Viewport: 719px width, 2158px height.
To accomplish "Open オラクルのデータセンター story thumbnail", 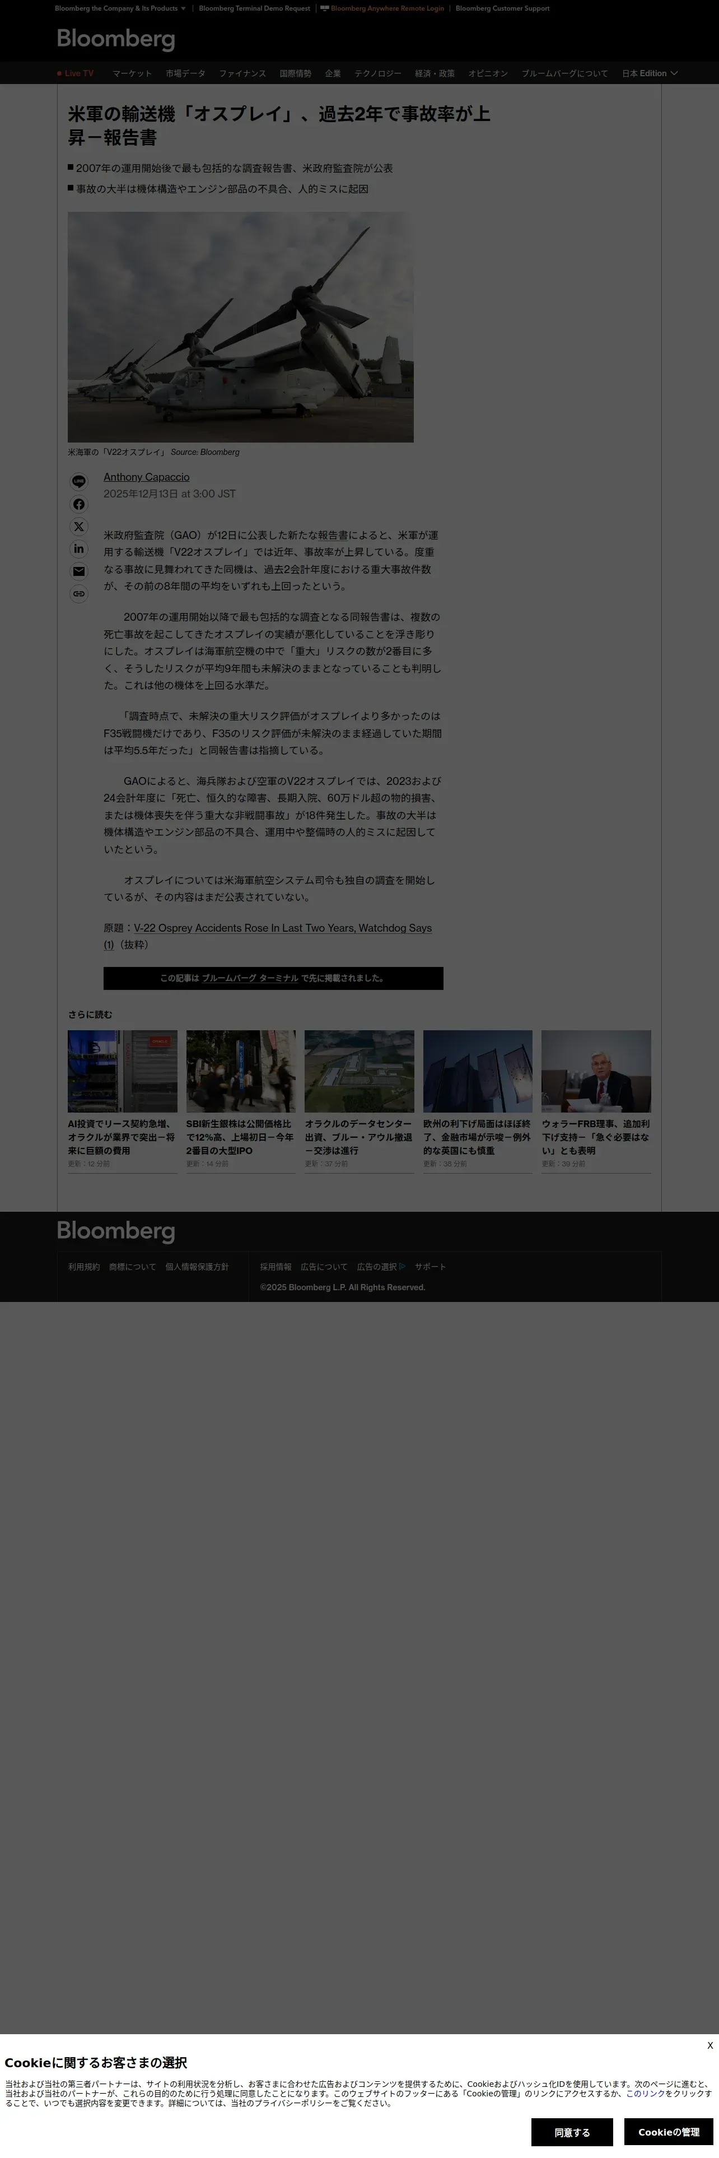I will 359,1072.
